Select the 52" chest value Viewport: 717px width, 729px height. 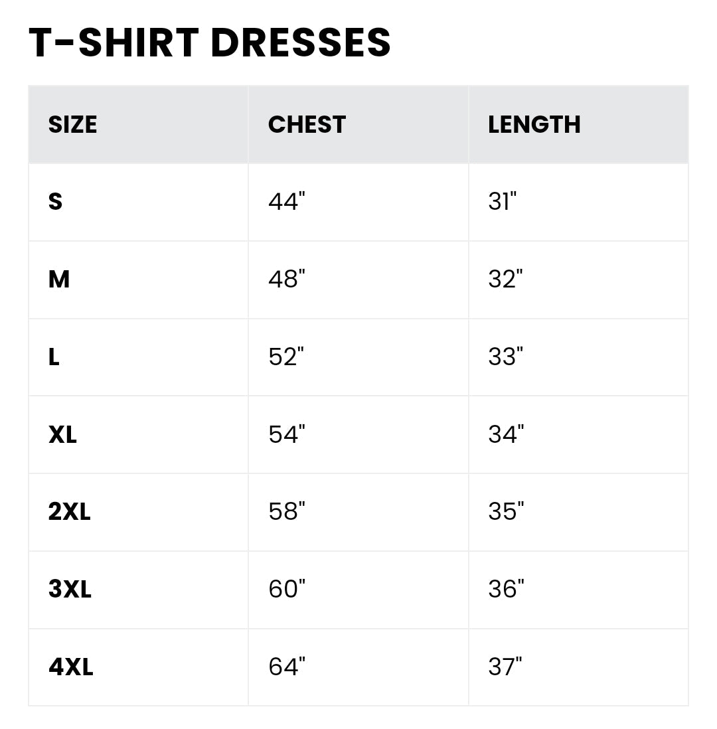(286, 357)
